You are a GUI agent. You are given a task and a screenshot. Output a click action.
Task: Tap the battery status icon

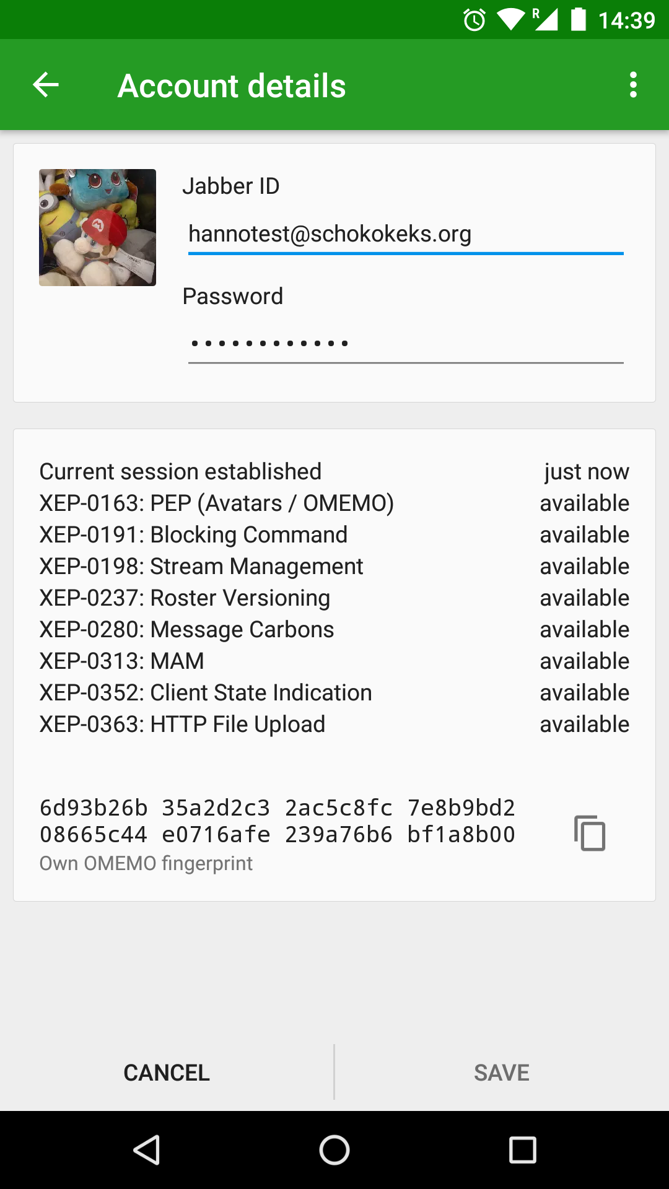pos(578,20)
